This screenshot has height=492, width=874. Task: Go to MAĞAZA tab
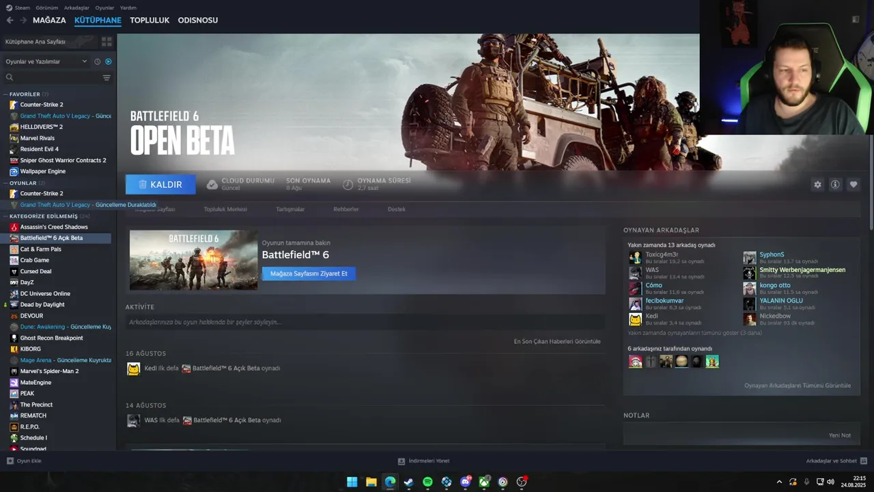click(x=49, y=20)
